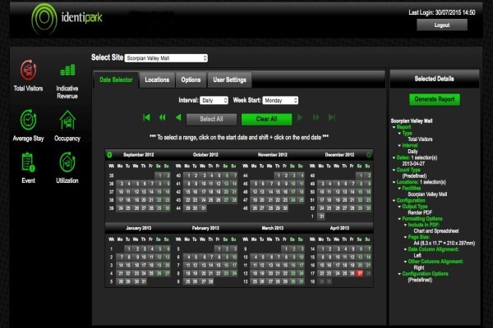Jump to last calendar page arrow

pyautogui.click(x=332, y=118)
